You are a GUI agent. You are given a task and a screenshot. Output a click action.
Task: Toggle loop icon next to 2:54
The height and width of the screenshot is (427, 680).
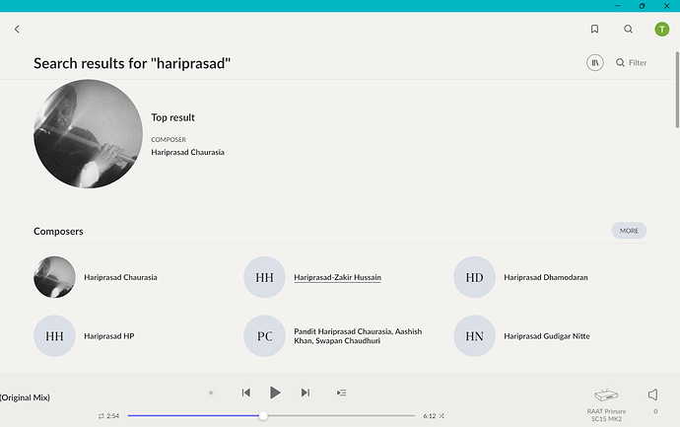tap(102, 416)
